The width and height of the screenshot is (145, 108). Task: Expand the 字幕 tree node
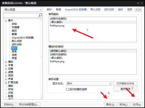tap(6, 65)
